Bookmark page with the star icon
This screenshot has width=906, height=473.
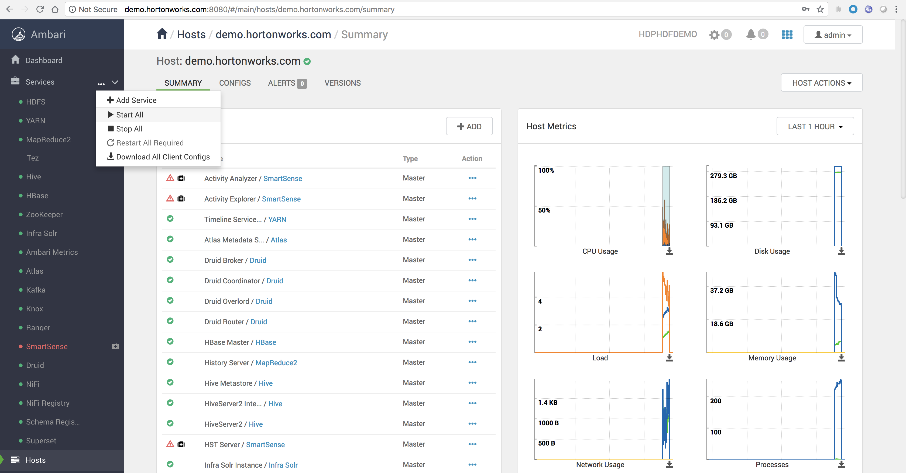820,9
